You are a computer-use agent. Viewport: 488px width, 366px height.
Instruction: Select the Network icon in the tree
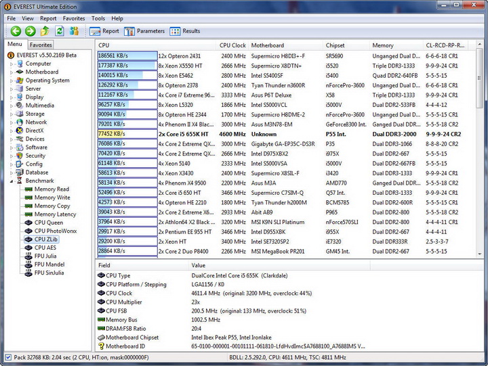click(20, 122)
